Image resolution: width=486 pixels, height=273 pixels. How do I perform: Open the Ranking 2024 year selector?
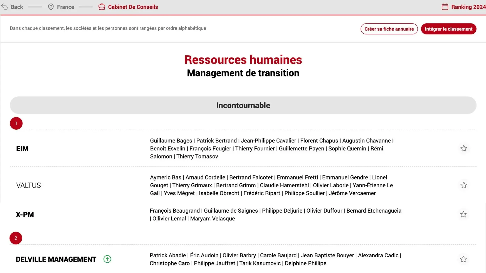[x=468, y=7]
